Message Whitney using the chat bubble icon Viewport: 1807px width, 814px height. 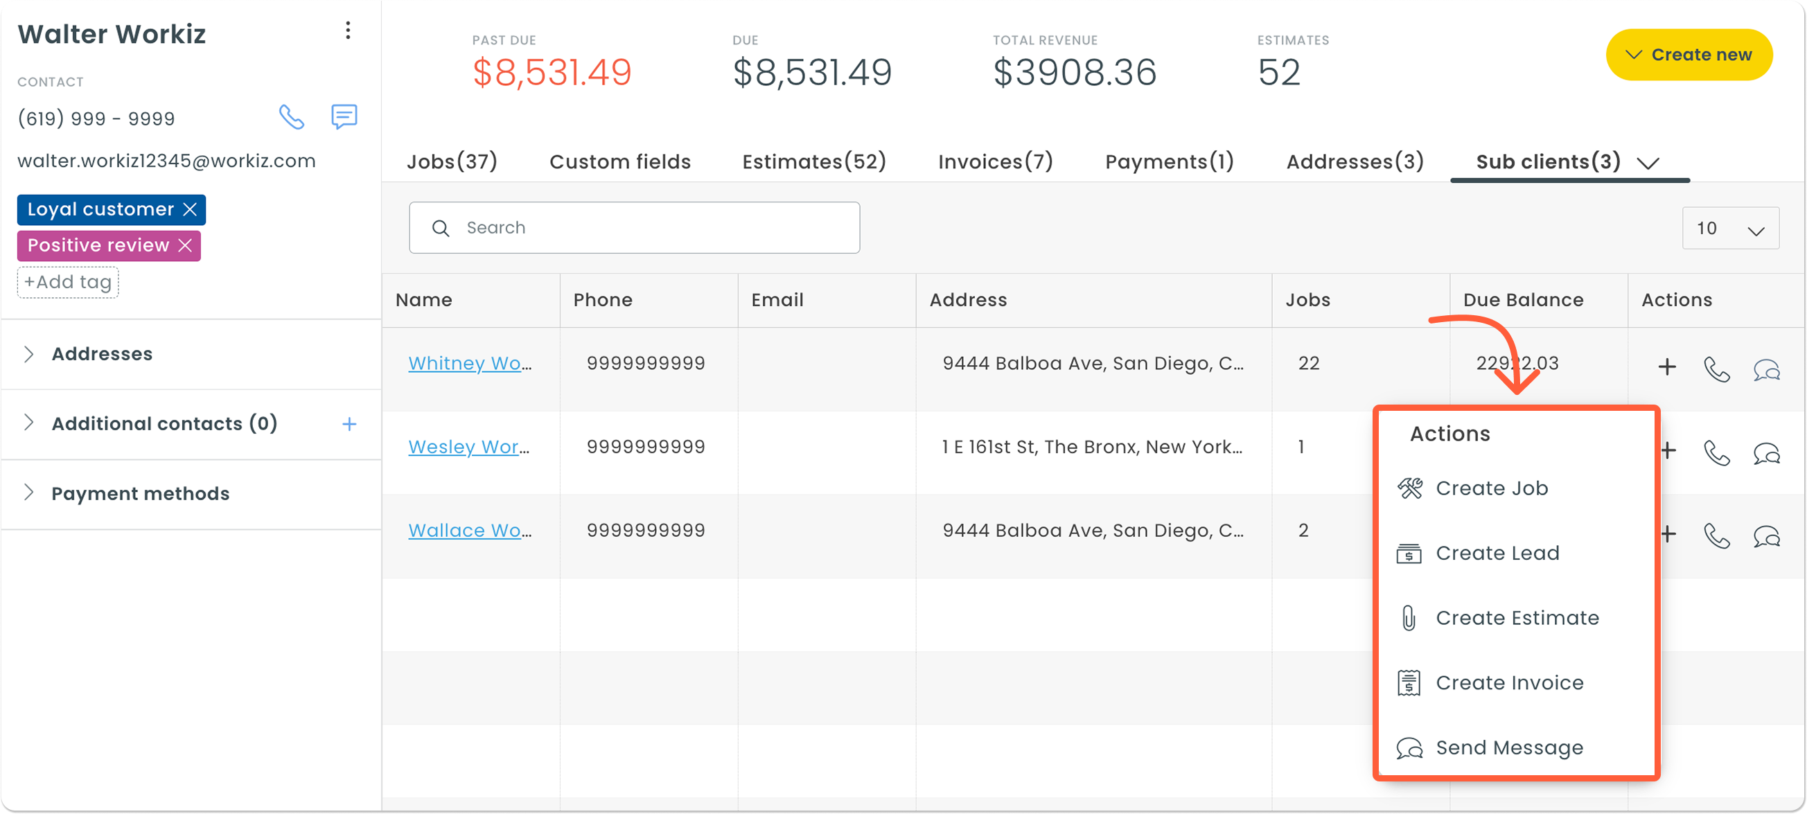click(1767, 369)
